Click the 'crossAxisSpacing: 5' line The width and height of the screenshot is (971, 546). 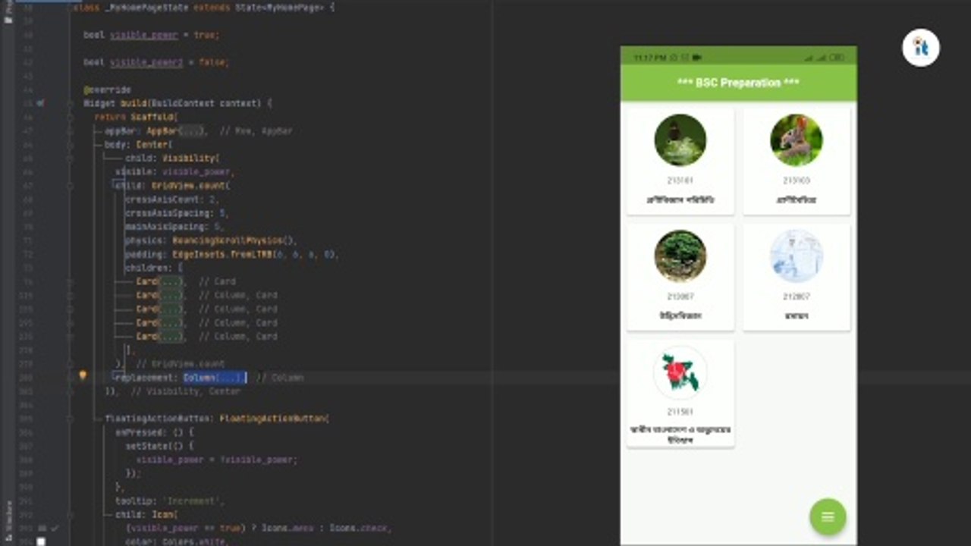(175, 213)
